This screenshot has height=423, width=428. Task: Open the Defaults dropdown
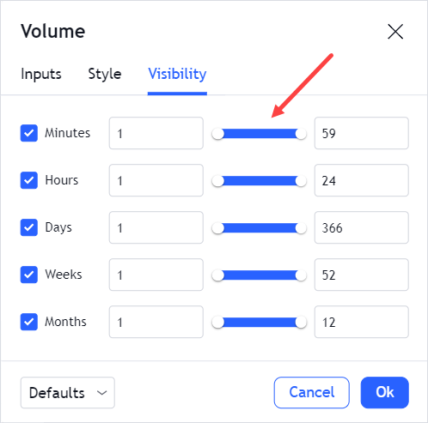click(68, 393)
